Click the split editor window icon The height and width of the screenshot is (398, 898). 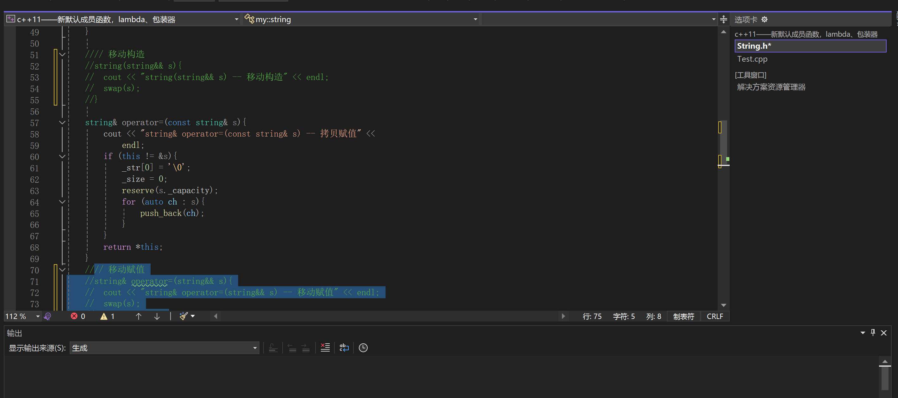(723, 20)
